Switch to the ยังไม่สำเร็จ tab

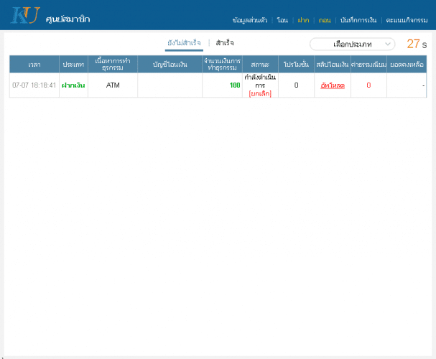184,43
